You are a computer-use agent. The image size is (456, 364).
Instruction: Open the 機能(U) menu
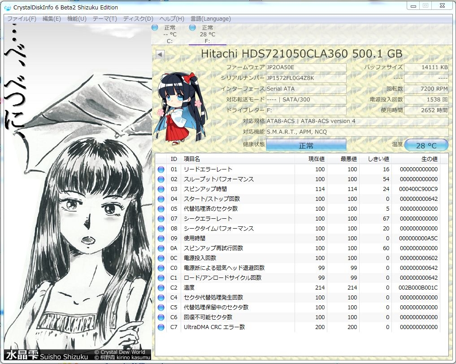77,19
